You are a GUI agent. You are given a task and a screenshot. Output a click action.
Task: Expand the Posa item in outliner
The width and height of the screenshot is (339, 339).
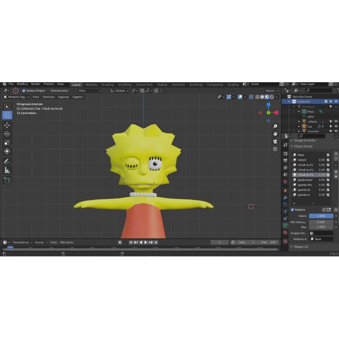(x=299, y=111)
